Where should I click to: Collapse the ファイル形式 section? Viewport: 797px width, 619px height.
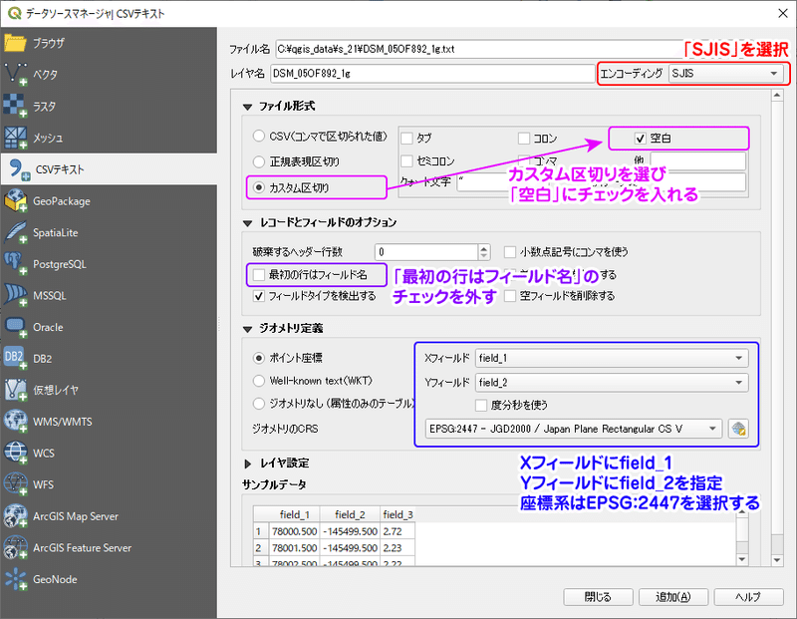247,107
